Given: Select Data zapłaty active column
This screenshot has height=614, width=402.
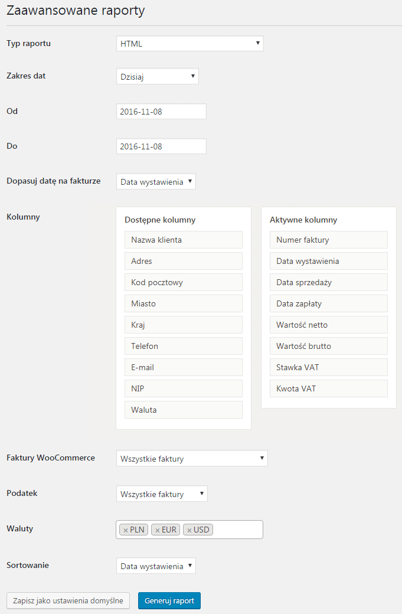Looking at the screenshot, I should click(x=329, y=303).
